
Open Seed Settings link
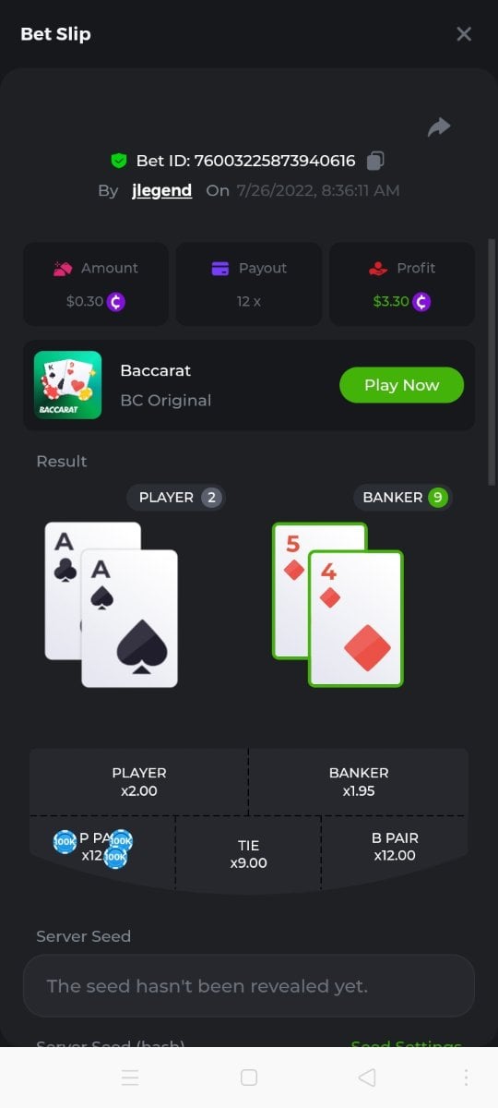pyautogui.click(x=406, y=1044)
